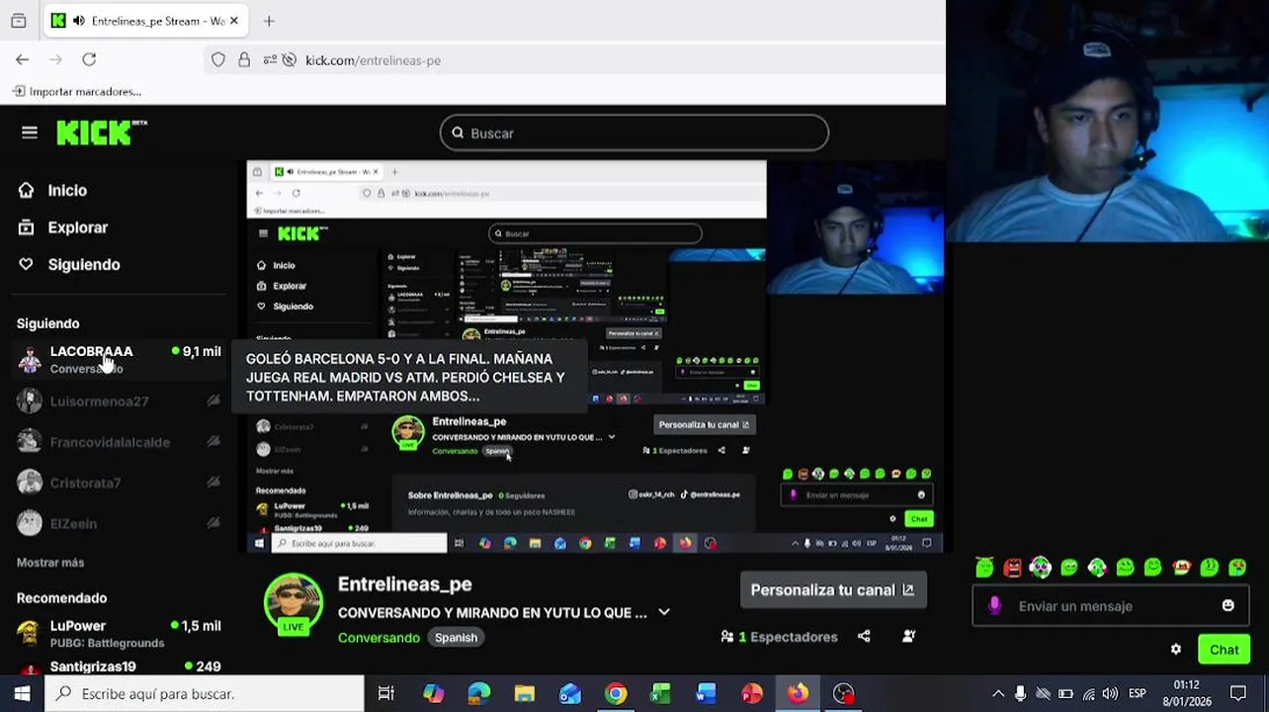Open the Conversando category link
This screenshot has height=712, width=1269.
tap(379, 637)
